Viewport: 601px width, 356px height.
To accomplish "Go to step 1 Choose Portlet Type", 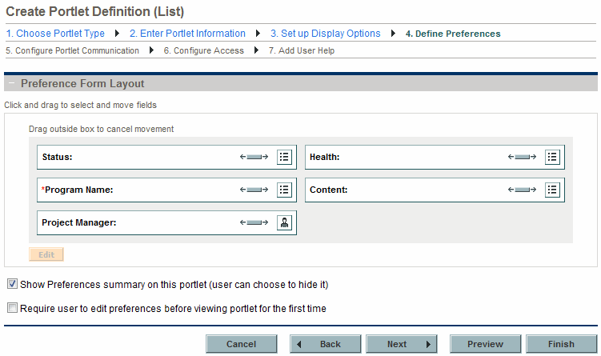I will [x=55, y=34].
